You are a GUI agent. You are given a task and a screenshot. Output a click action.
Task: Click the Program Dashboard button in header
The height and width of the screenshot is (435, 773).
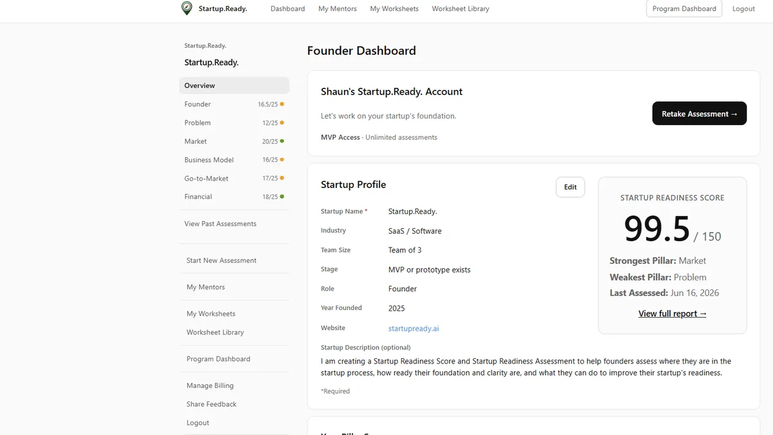(684, 9)
